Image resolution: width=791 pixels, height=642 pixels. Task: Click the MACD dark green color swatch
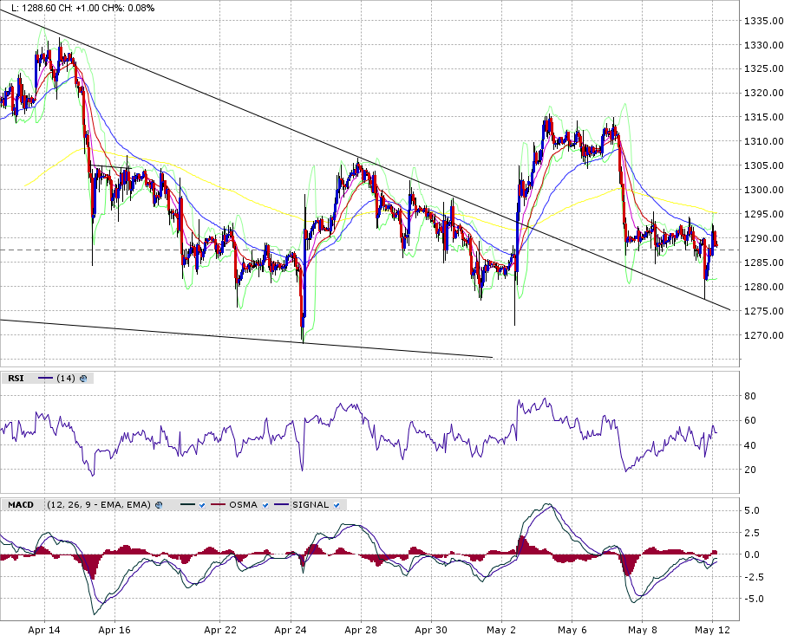pyautogui.click(x=187, y=505)
